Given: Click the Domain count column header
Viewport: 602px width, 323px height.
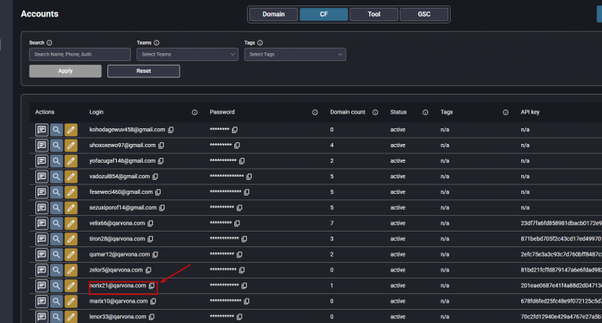Looking at the screenshot, I should (x=347, y=112).
